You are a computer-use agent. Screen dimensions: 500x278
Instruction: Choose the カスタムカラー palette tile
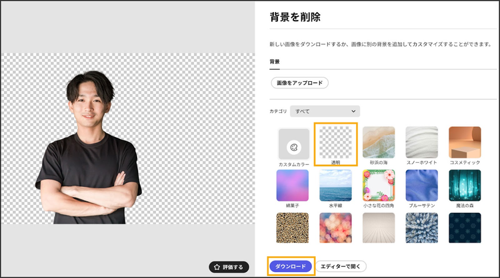coord(294,144)
